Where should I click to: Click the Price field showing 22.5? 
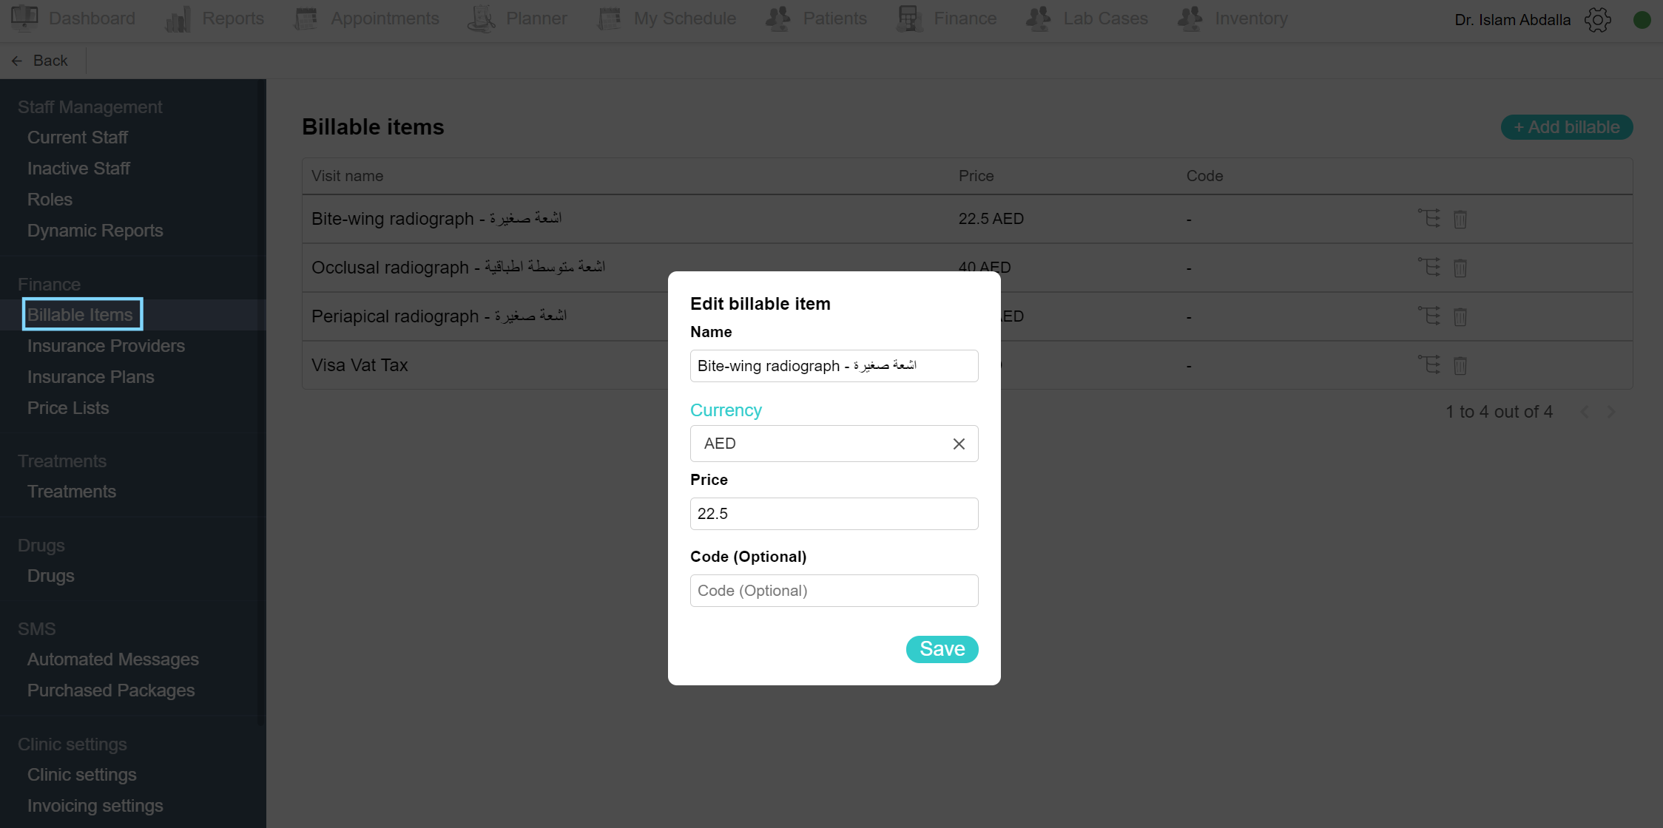[x=834, y=514]
